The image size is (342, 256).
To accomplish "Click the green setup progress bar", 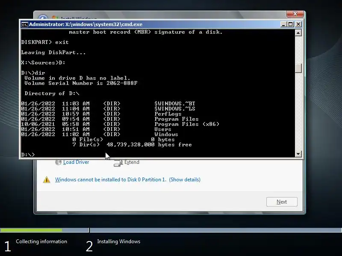I will click(31, 230).
